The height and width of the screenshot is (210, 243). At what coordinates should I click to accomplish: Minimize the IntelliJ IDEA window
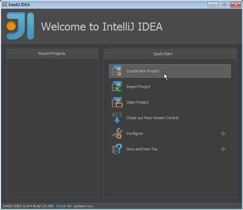coord(213,5)
